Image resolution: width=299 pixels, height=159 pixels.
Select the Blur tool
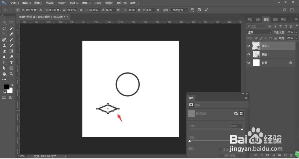tap(4, 57)
